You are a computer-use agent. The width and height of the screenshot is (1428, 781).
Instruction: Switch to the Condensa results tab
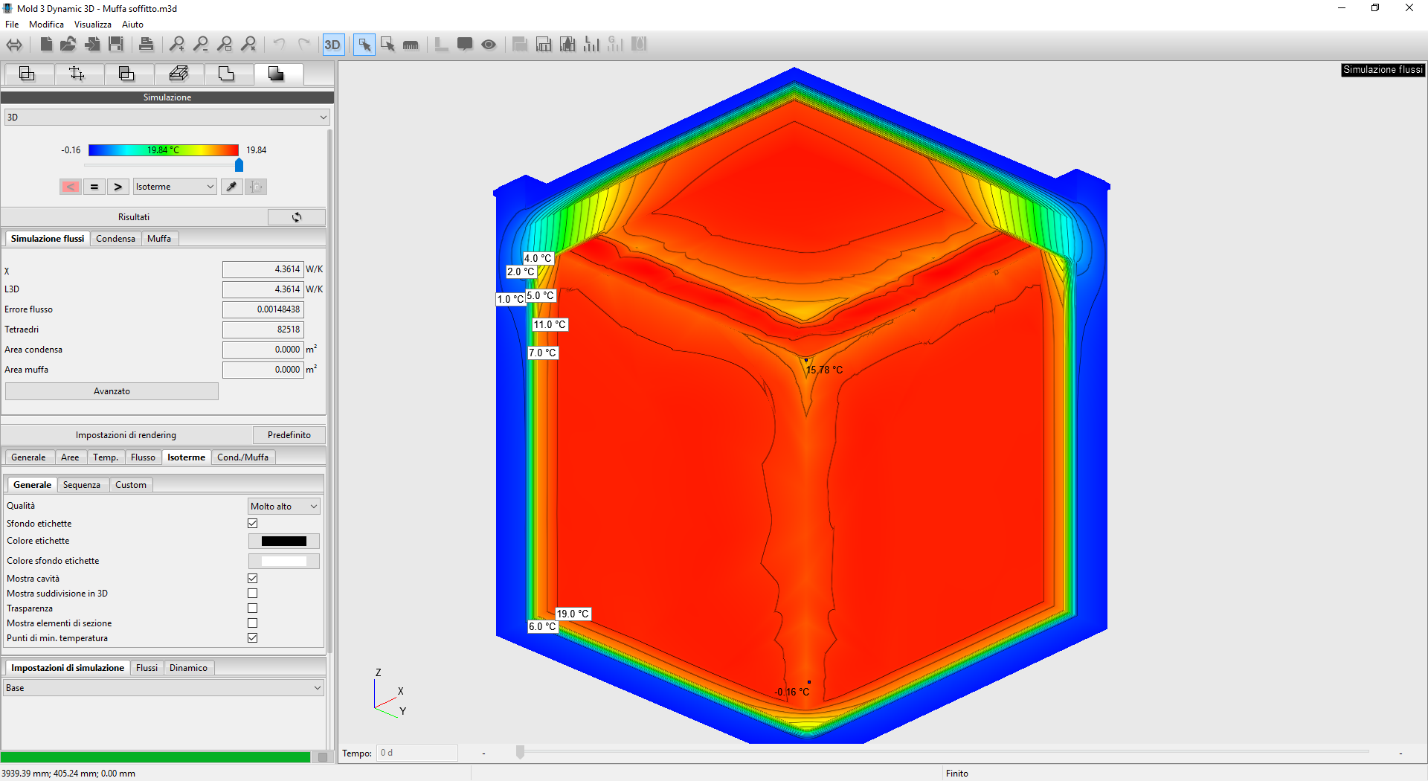click(115, 239)
